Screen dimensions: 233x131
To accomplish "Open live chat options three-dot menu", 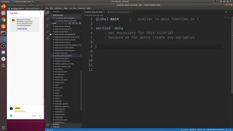I will tap(40, 13).
